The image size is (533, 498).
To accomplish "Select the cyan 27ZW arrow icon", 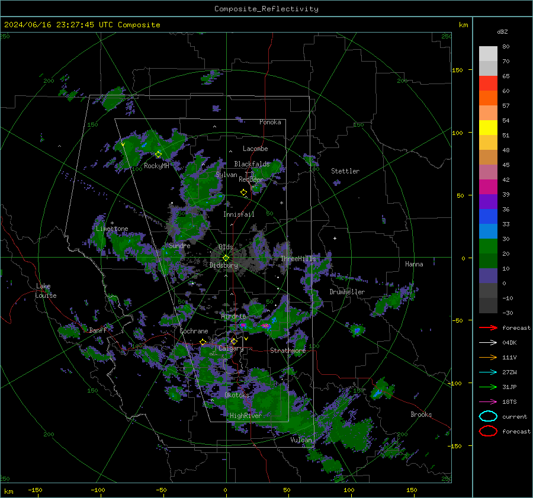I will click(x=488, y=372).
